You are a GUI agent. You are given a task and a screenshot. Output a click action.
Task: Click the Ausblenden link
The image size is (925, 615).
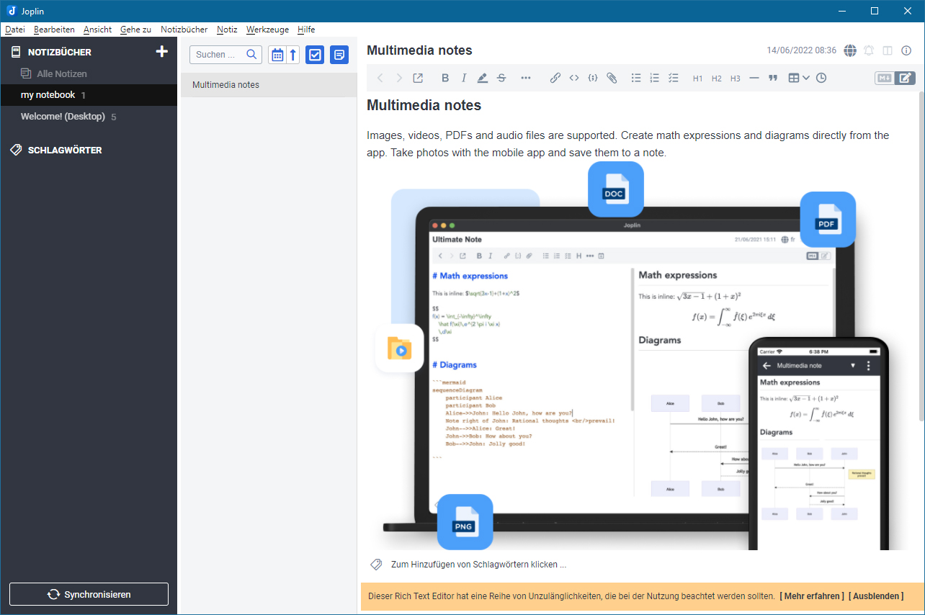pyautogui.click(x=876, y=596)
